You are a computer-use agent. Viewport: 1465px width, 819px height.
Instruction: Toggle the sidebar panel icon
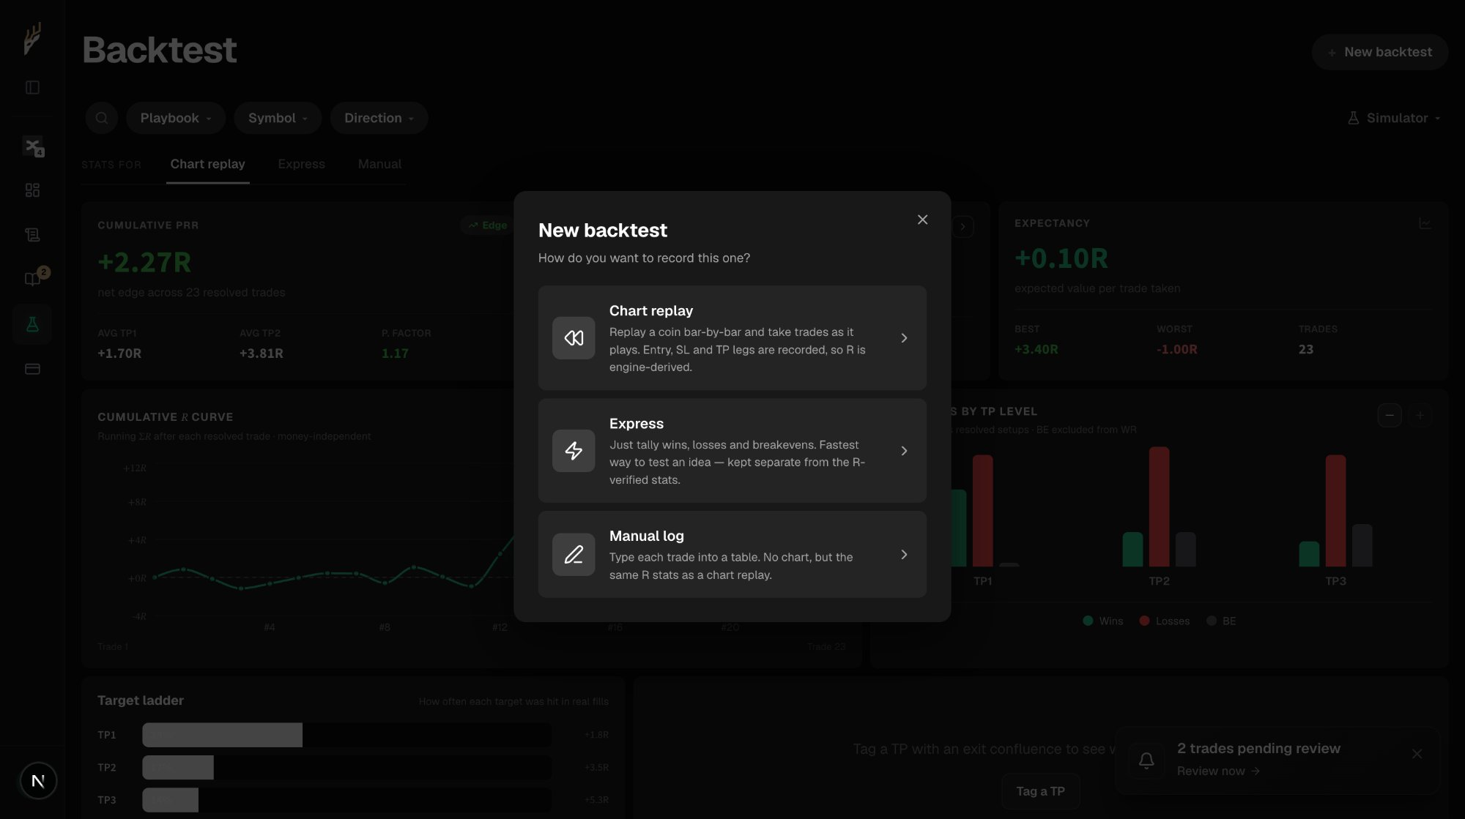click(32, 88)
